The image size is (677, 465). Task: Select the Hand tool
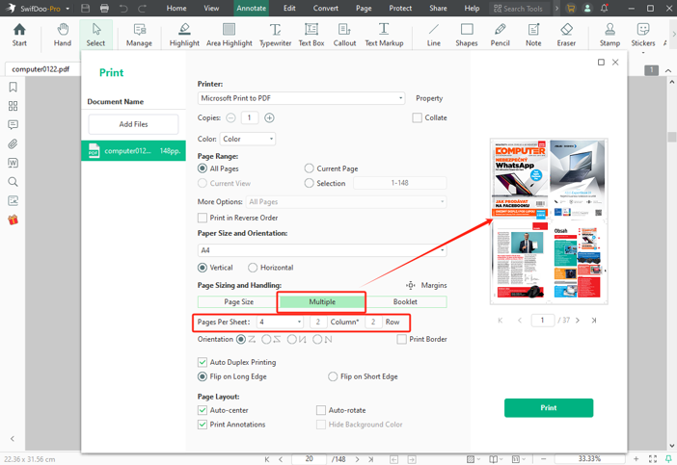[x=63, y=35]
